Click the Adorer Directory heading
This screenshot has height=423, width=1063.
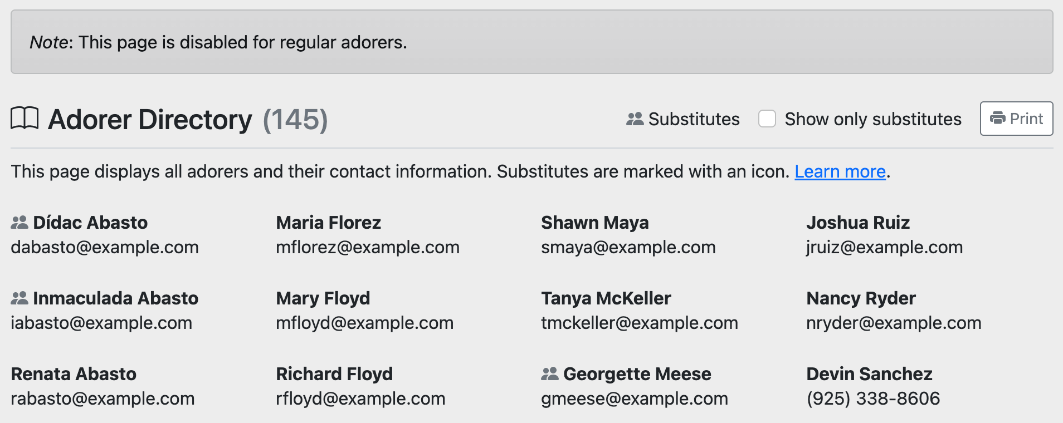pyautogui.click(x=150, y=120)
